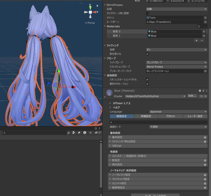Image resolution: width=211 pixels, height=196 pixels.
Task: Click the shader Edit... button
Action: tap(192, 96)
